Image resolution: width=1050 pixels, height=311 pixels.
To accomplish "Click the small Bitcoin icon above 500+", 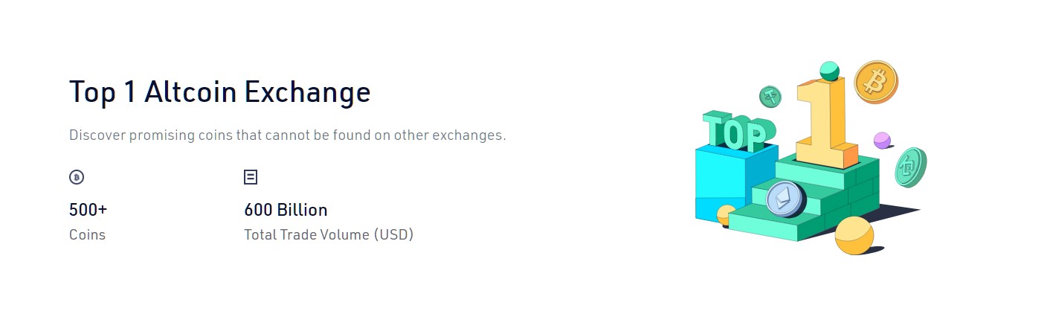I will pos(76,177).
